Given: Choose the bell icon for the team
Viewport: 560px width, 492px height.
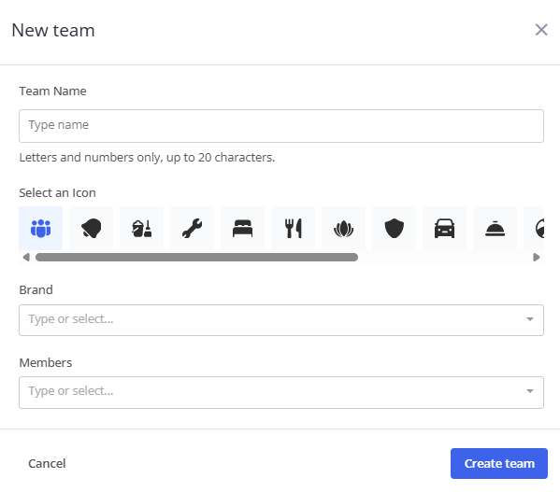Looking at the screenshot, I should [91, 228].
